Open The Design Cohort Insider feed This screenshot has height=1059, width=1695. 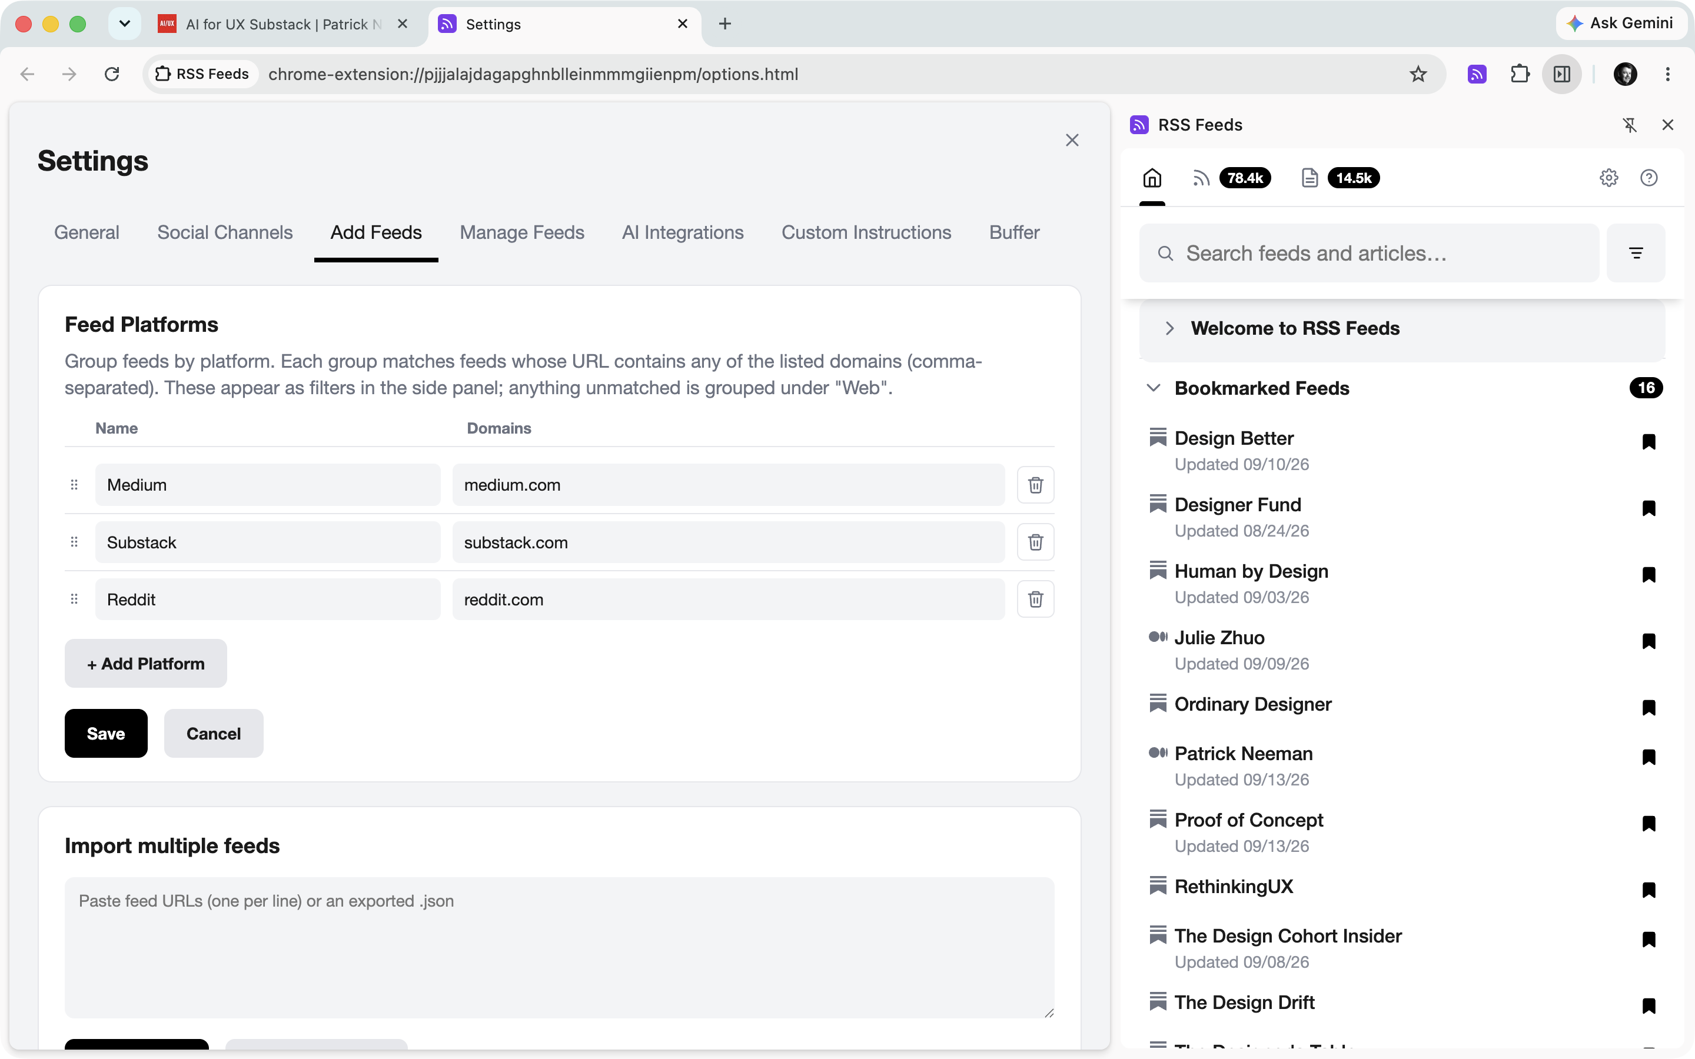click(x=1287, y=935)
